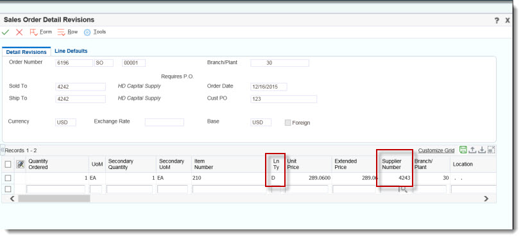
Task: Open the Customize Grid link
Action: pyautogui.click(x=436, y=150)
